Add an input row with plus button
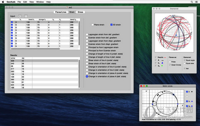Screen dimensions: 200x126 click(20, 16)
